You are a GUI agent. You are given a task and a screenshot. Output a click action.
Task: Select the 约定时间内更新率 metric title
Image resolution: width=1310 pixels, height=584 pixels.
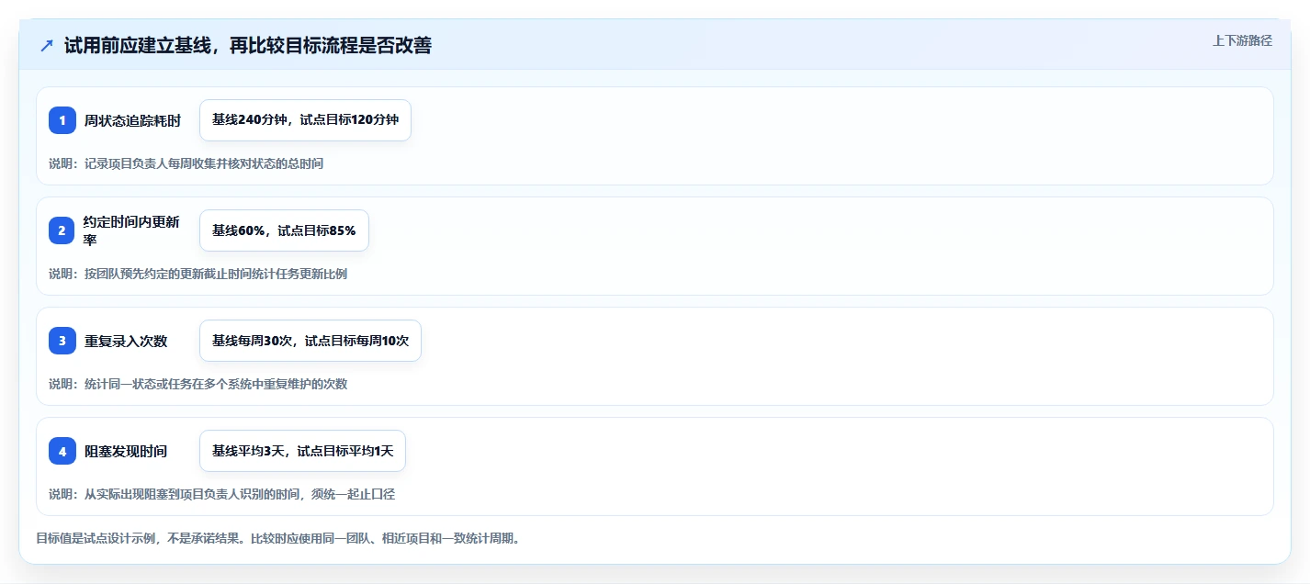pos(132,230)
